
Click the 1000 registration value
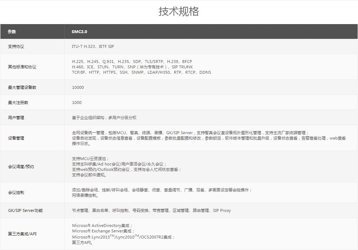[x=77, y=103]
